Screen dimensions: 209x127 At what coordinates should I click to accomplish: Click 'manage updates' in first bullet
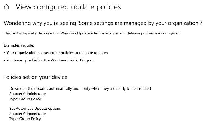point(93,53)
